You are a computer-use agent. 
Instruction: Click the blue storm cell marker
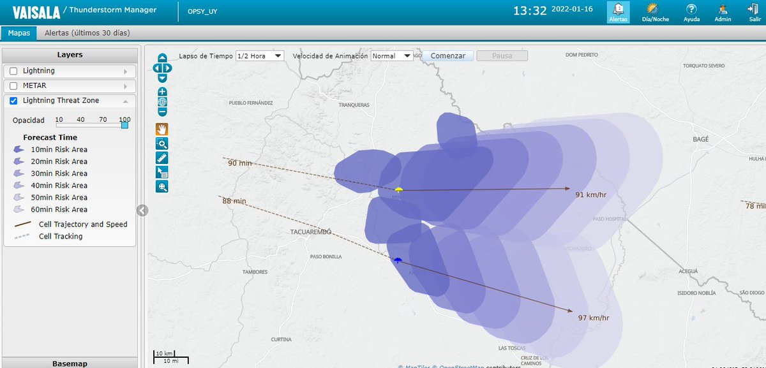tap(398, 260)
